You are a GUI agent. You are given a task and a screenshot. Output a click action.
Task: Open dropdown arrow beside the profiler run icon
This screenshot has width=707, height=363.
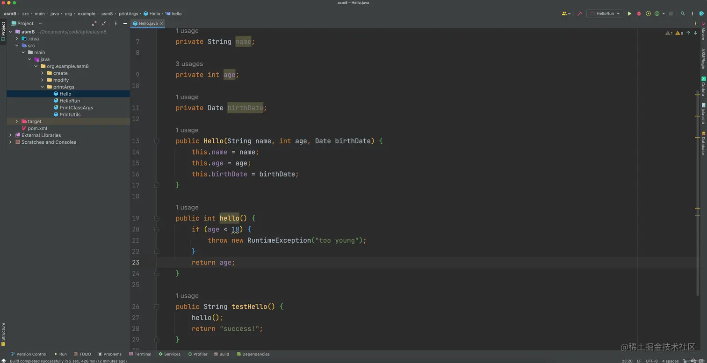click(x=663, y=14)
